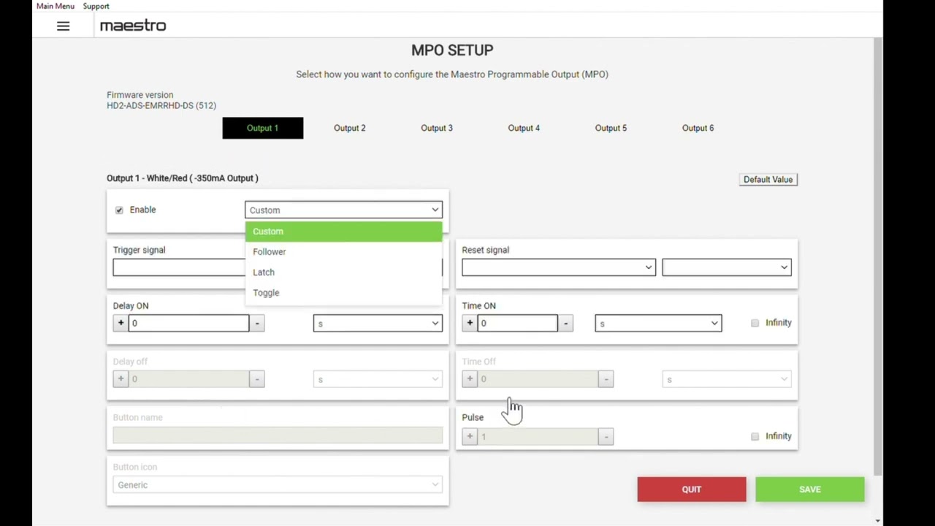Screen dimensions: 935x526
Task: Decrease Time ON value with minus
Action: 565,323
